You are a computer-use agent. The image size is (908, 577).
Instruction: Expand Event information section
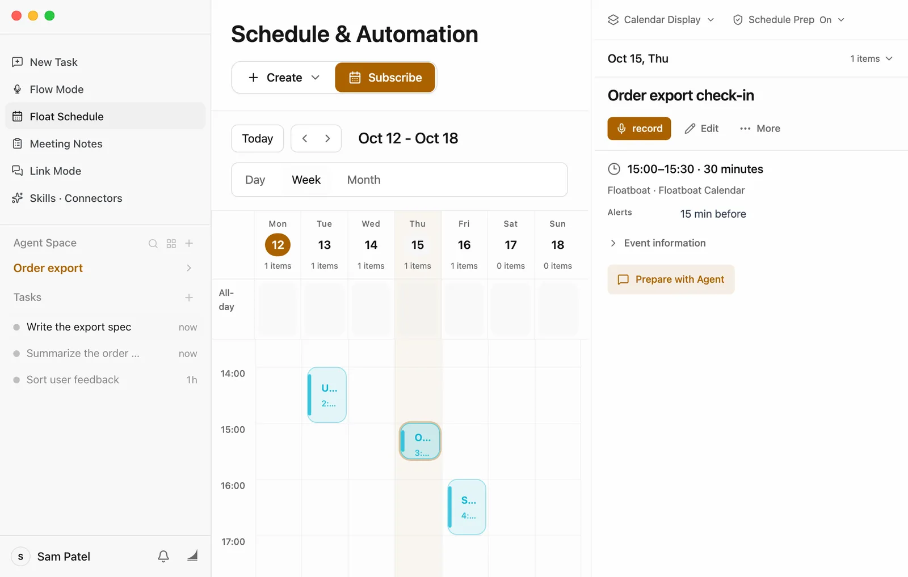point(657,243)
